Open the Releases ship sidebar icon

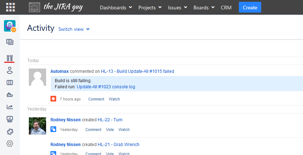tap(10, 95)
